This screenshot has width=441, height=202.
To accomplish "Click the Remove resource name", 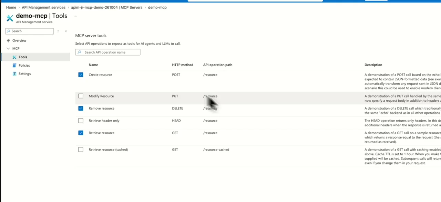I will pos(102,109).
